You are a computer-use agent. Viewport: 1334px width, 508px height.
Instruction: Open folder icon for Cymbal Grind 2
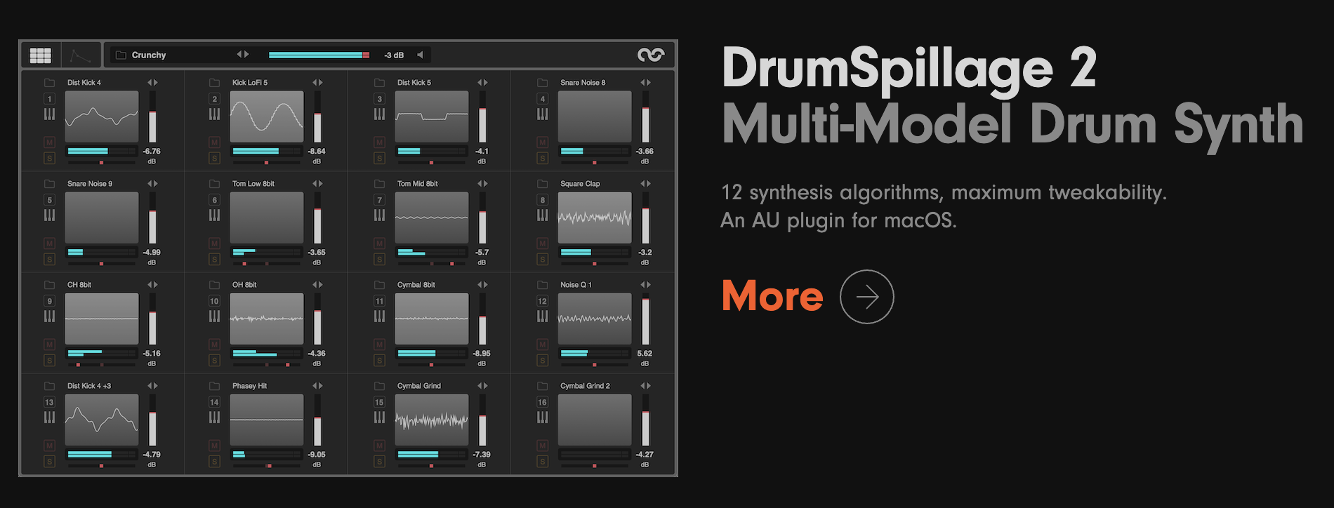click(x=542, y=386)
